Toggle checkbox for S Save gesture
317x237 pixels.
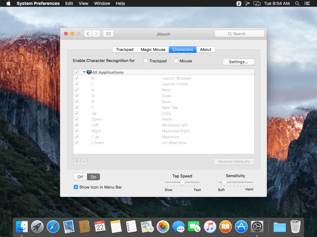point(77,102)
